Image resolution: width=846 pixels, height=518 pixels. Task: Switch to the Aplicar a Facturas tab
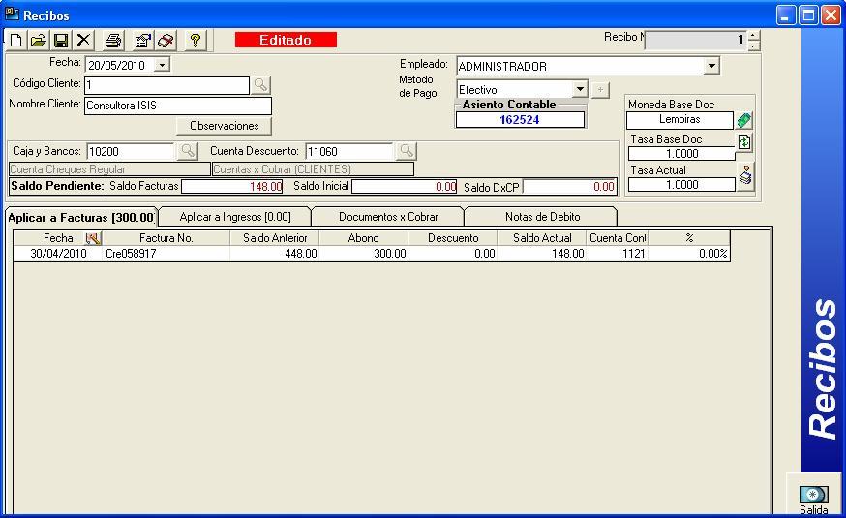point(81,218)
